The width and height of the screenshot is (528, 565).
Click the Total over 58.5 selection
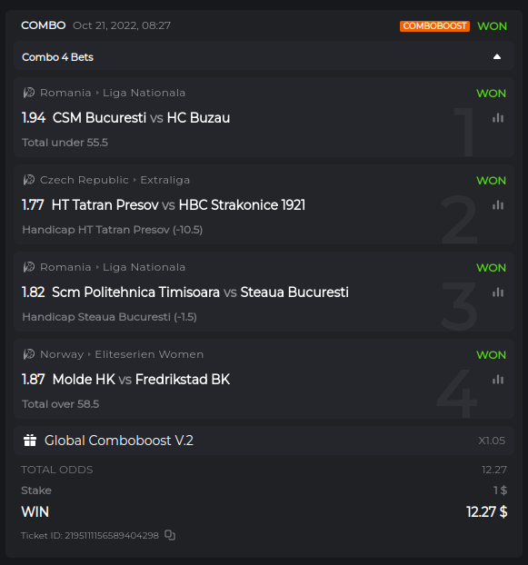click(x=61, y=404)
